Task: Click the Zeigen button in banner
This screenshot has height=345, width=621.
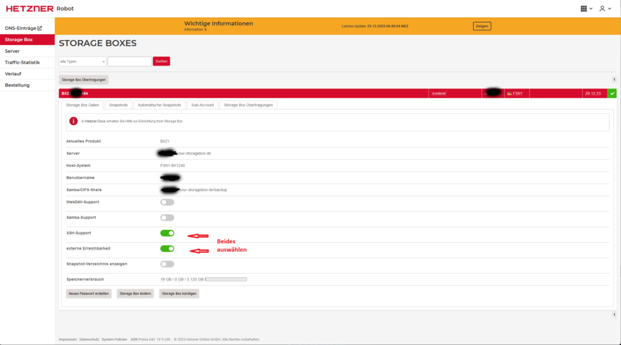Action: (x=482, y=26)
